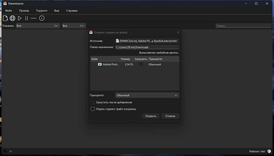This screenshot has width=274, height=156.
Task: Click the globe icon to open URL
Action: (13, 18)
